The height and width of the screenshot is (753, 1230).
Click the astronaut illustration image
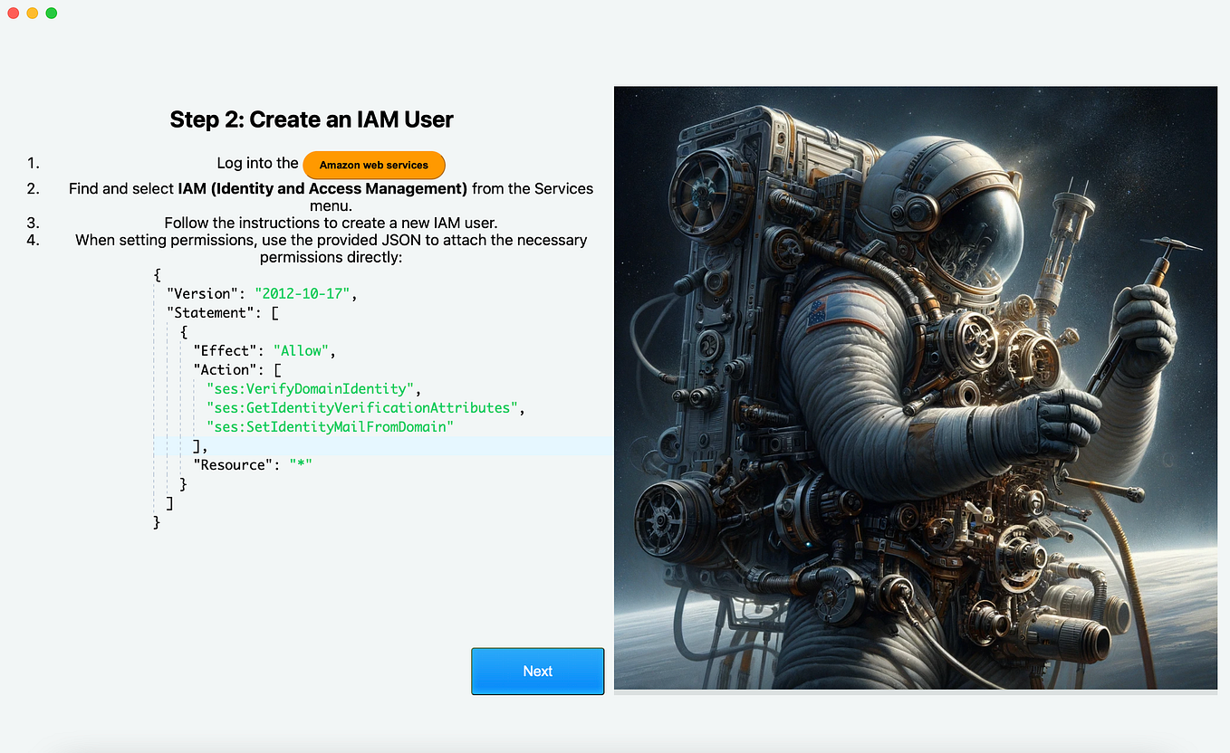(915, 387)
